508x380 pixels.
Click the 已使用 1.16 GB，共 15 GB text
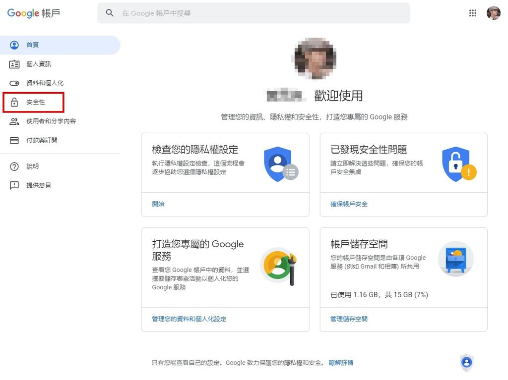pyautogui.click(x=379, y=295)
